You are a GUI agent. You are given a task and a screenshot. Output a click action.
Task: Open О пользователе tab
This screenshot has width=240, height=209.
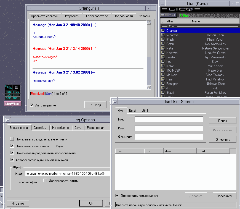[x=96, y=16]
